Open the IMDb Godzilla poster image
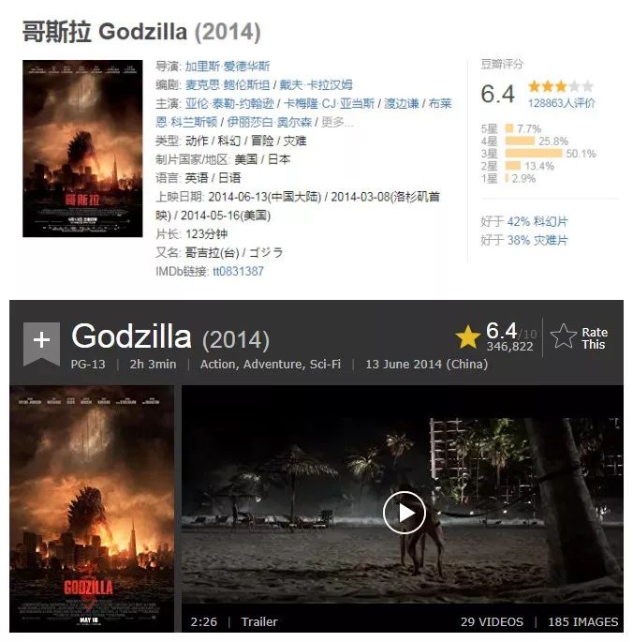Viewport: 633px width, 642px height. (x=92, y=509)
